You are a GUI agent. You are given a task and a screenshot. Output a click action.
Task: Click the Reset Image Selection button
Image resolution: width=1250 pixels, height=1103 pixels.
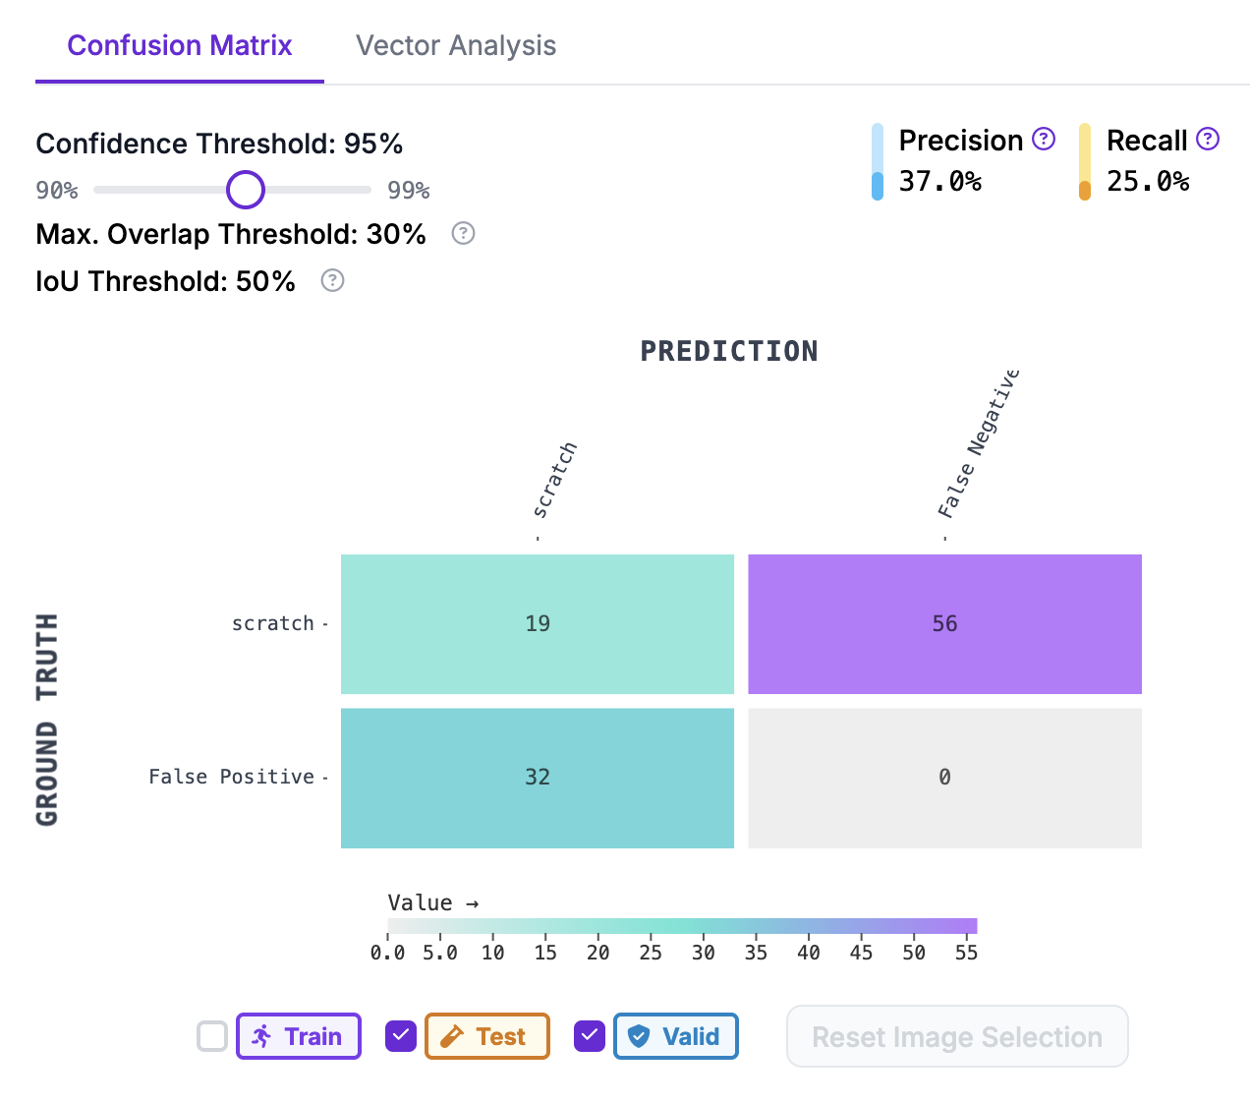(x=957, y=1036)
